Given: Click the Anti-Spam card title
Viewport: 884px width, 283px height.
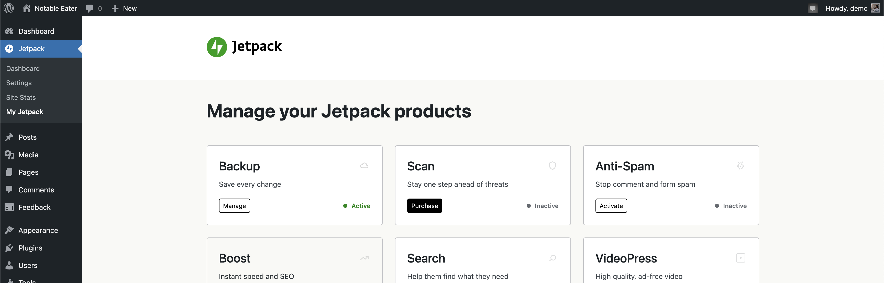Looking at the screenshot, I should [x=625, y=166].
